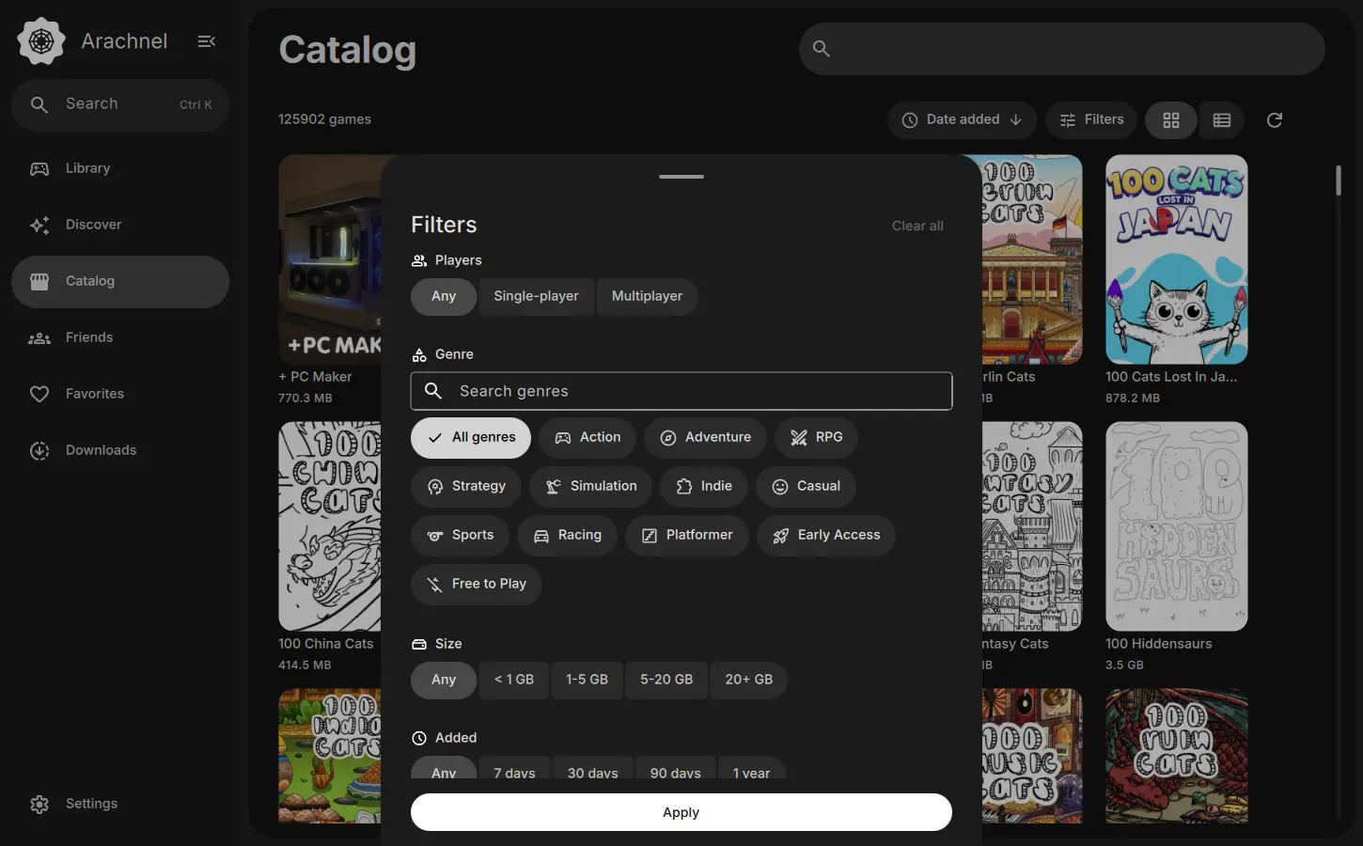This screenshot has height=846, width=1363.
Task: Click the magnifier icon in top search bar
Action: coord(822,49)
